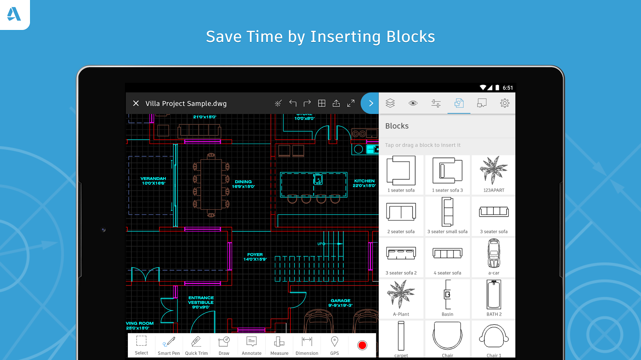Collapse the Blocks panel with the blue chevron

370,103
